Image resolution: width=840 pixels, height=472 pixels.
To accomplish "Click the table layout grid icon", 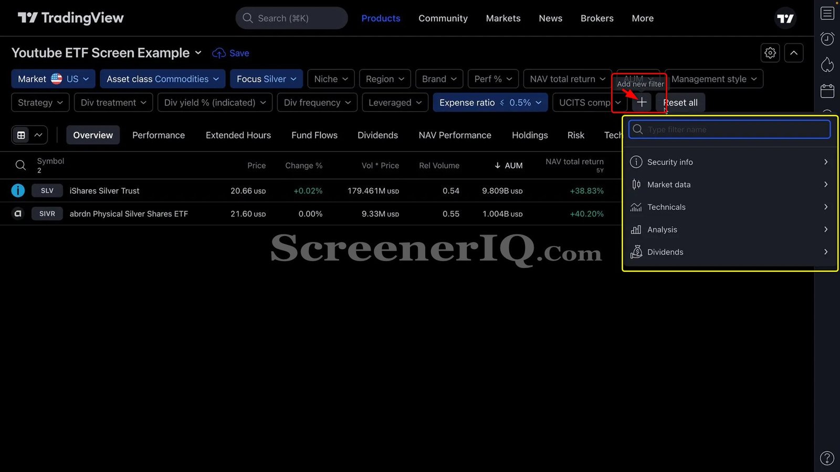I will tap(21, 135).
